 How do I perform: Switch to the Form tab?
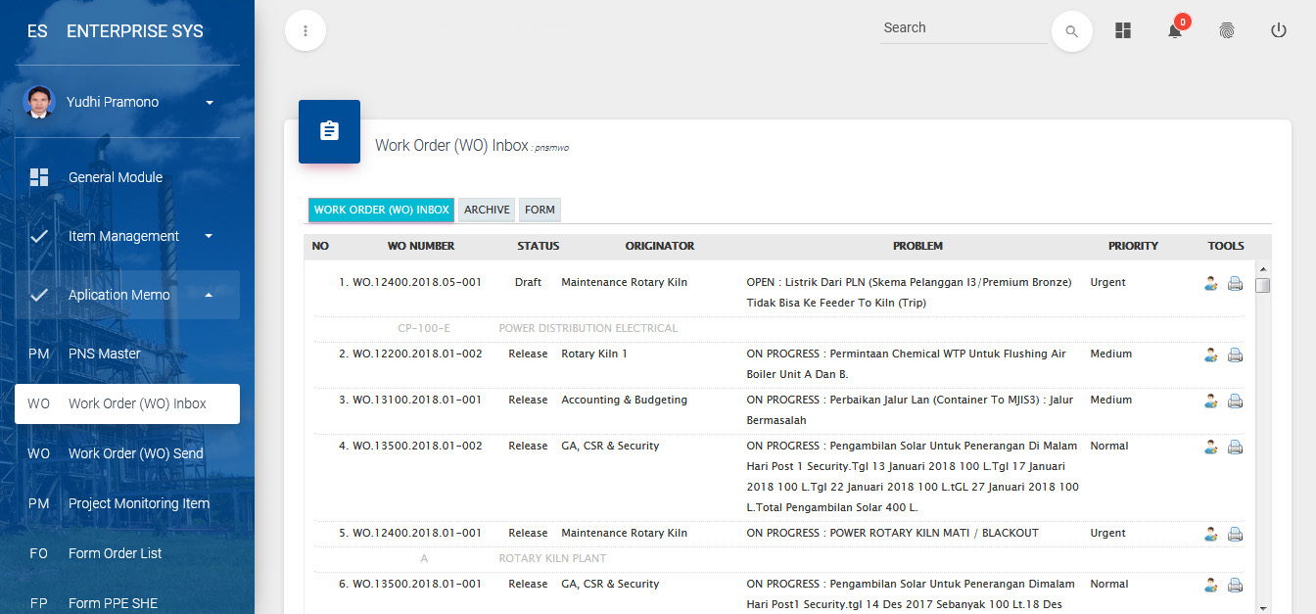pos(540,210)
